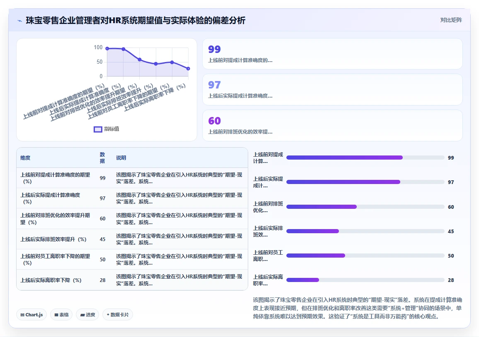This screenshot has width=479, height=337.
Task: Click the 维度 column header
Action: click(25, 158)
